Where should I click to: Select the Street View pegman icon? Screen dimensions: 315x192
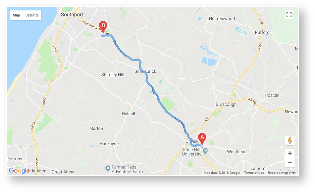[x=290, y=140]
